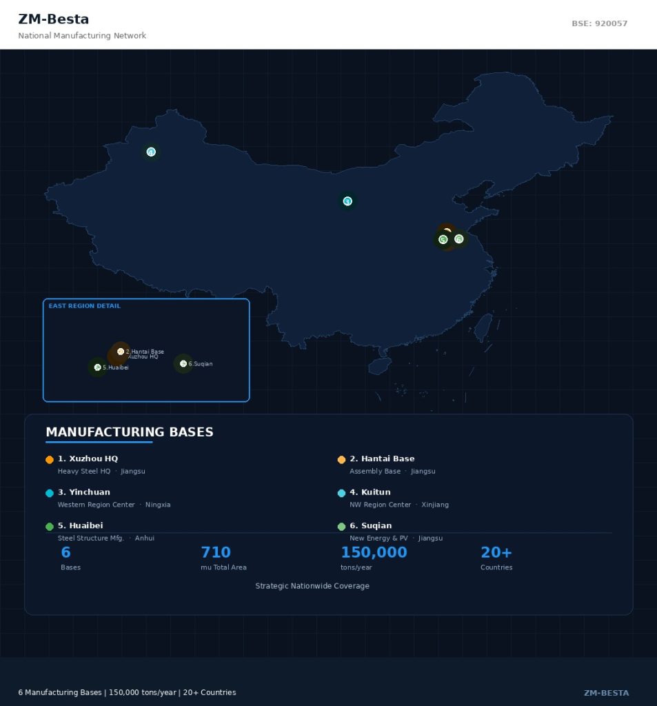Click the footer summary '6 Manufacturing Bases | 150,000 tons/year'
Viewport: 657px width, 706px height.
pos(127,692)
